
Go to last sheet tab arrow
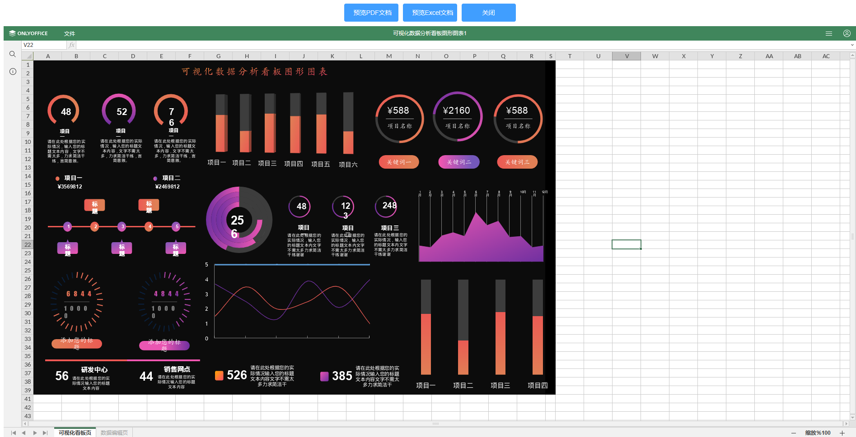(45, 433)
